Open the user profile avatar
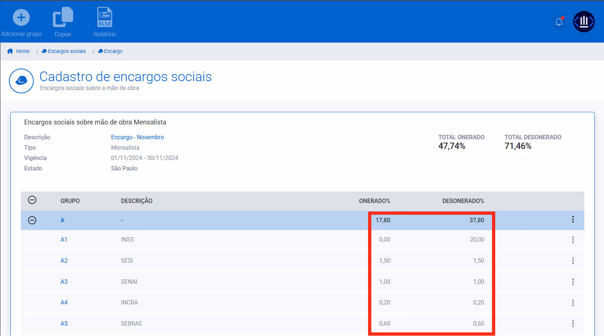Viewport: 604px width, 336px height. [584, 22]
